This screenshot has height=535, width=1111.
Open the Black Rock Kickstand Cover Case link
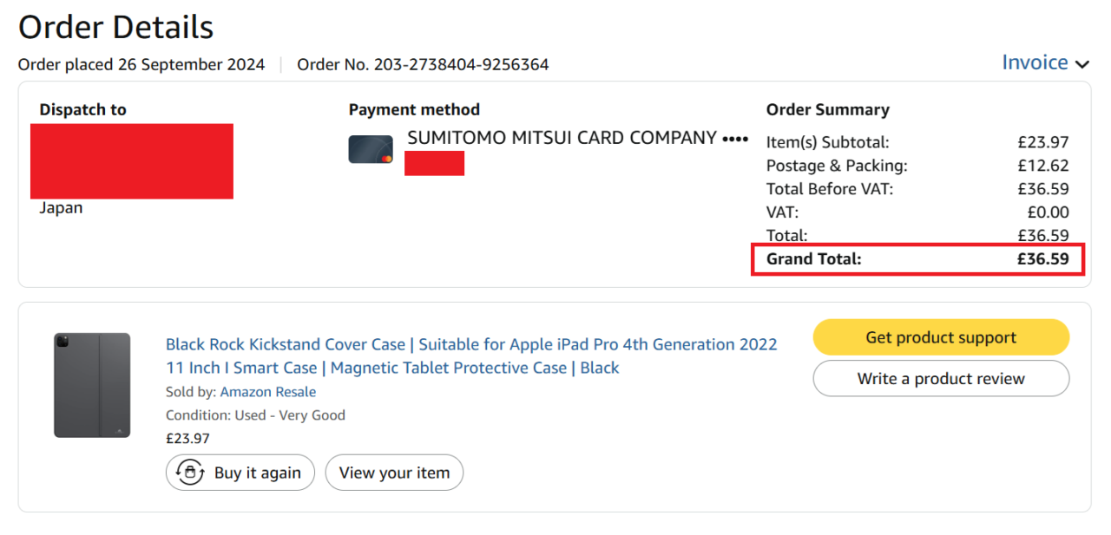pos(470,356)
